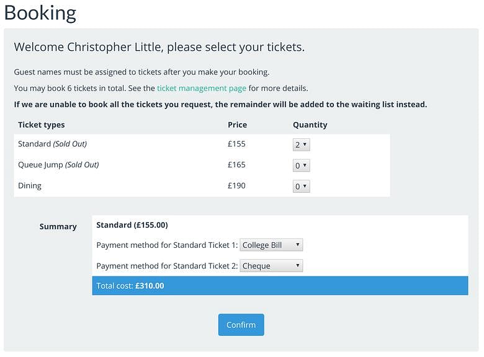Screen dimensions: 484x357
Task: Click the Summary section label
Action: [x=58, y=226]
